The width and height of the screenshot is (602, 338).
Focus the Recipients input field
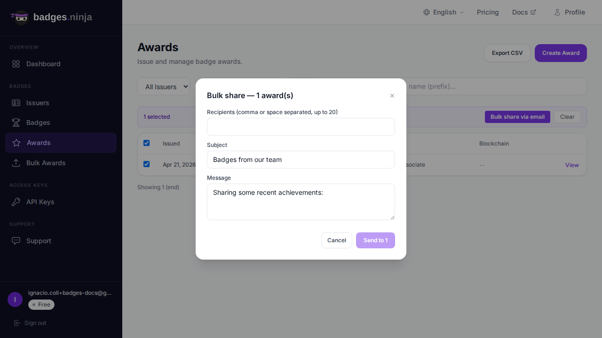coord(301,127)
